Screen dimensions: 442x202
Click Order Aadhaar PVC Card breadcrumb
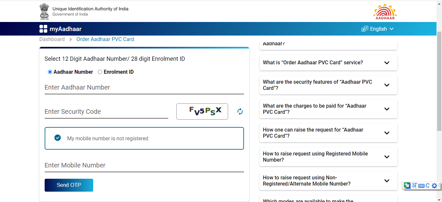(x=105, y=39)
